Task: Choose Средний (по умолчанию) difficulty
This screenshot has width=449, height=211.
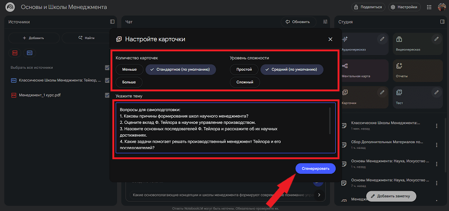Action: 292,70
